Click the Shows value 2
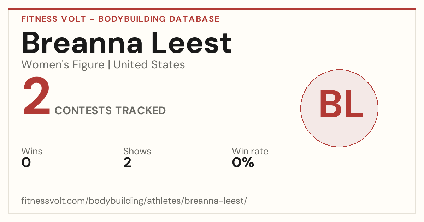 (x=127, y=162)
